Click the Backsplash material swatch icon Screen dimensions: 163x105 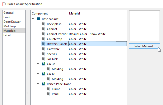coord(43,24)
